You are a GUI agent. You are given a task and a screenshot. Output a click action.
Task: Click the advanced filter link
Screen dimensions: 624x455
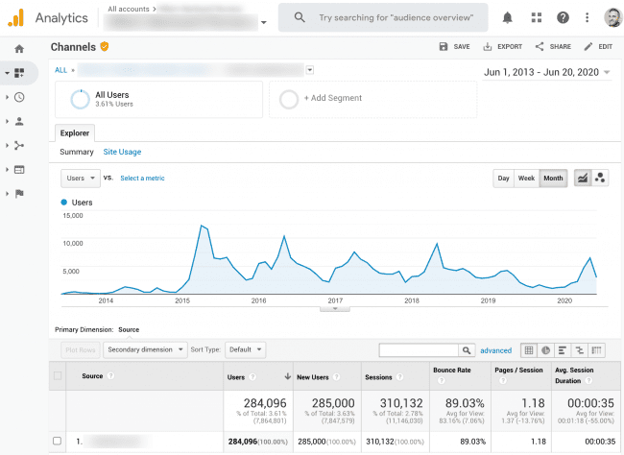496,350
